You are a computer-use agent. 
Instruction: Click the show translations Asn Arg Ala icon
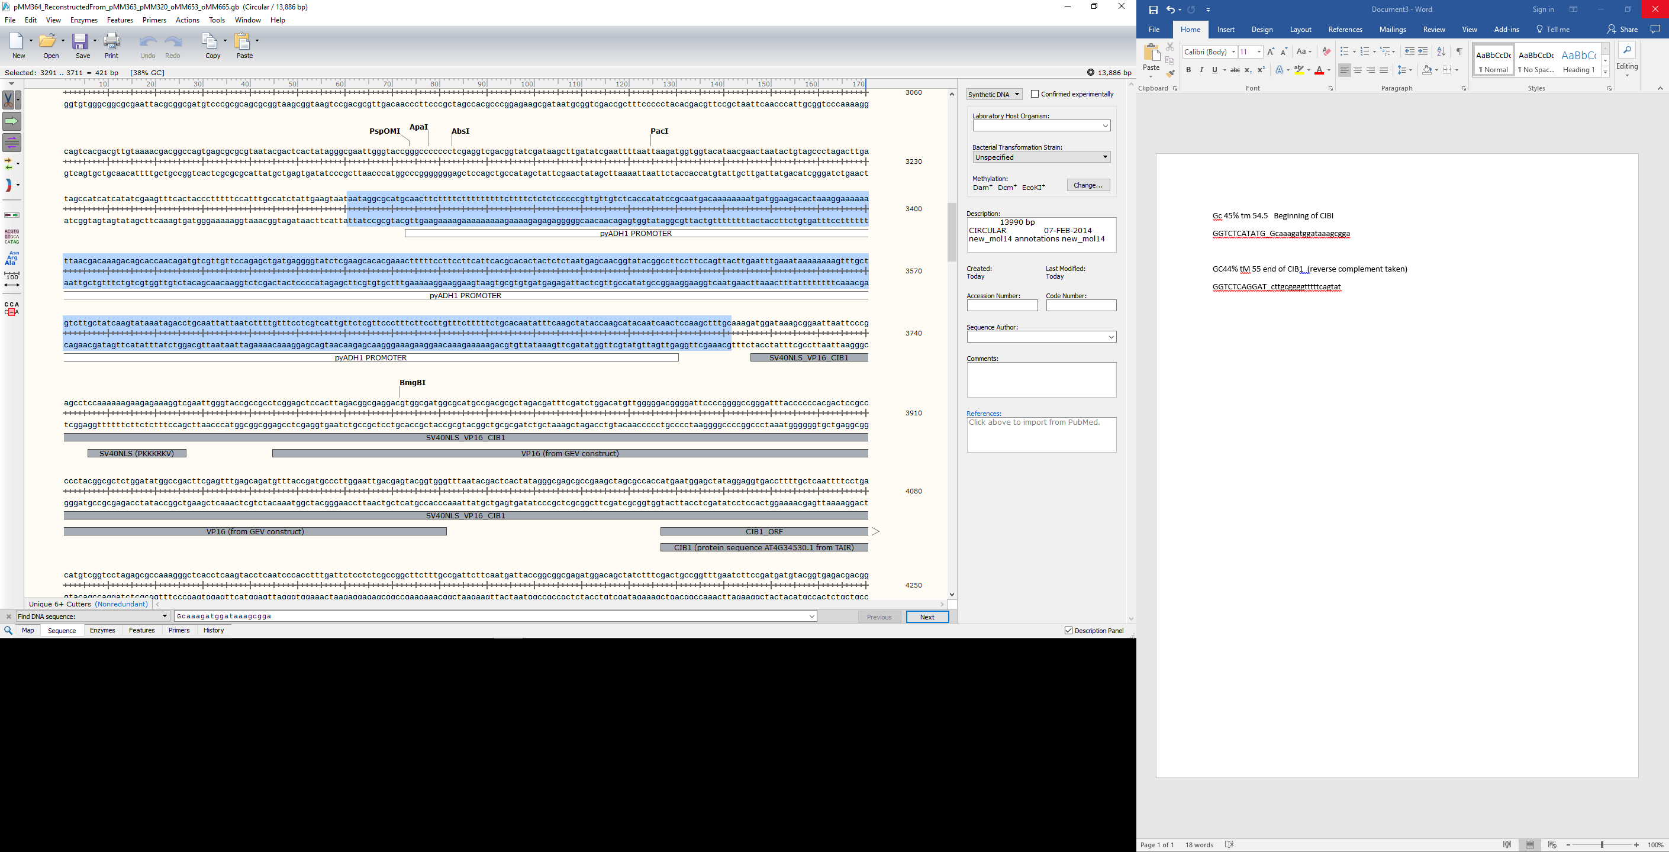point(12,258)
